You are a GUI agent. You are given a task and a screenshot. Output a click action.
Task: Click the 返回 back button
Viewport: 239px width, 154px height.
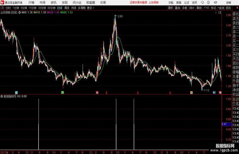[x=228, y=8]
